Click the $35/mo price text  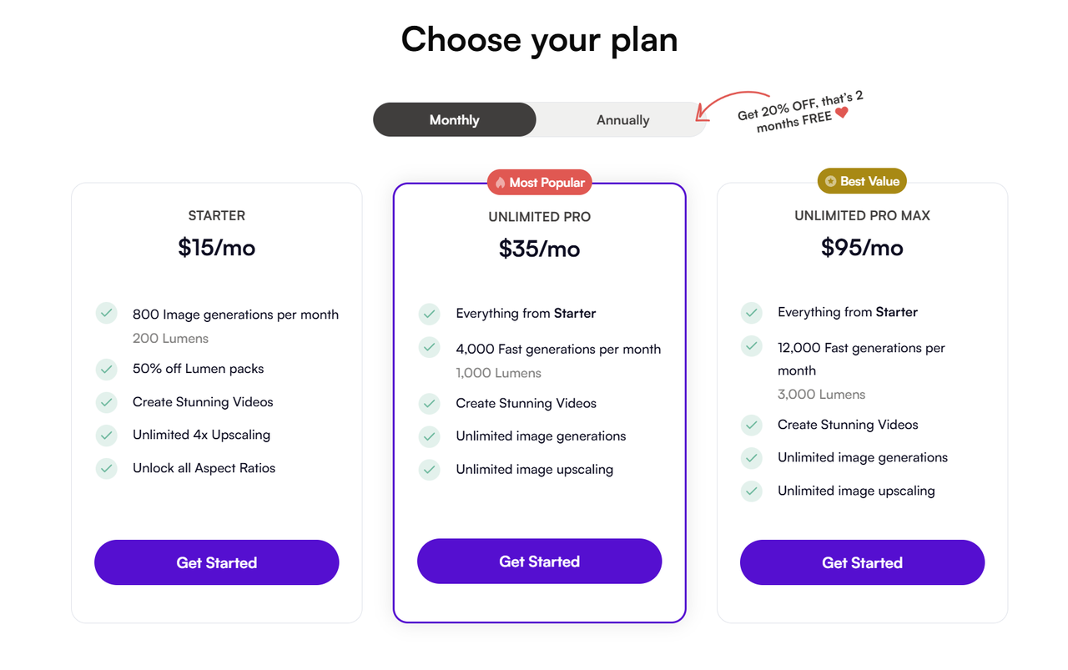539,249
